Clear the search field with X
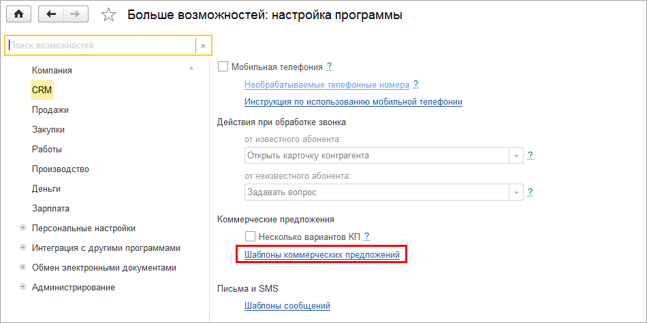 [x=203, y=46]
